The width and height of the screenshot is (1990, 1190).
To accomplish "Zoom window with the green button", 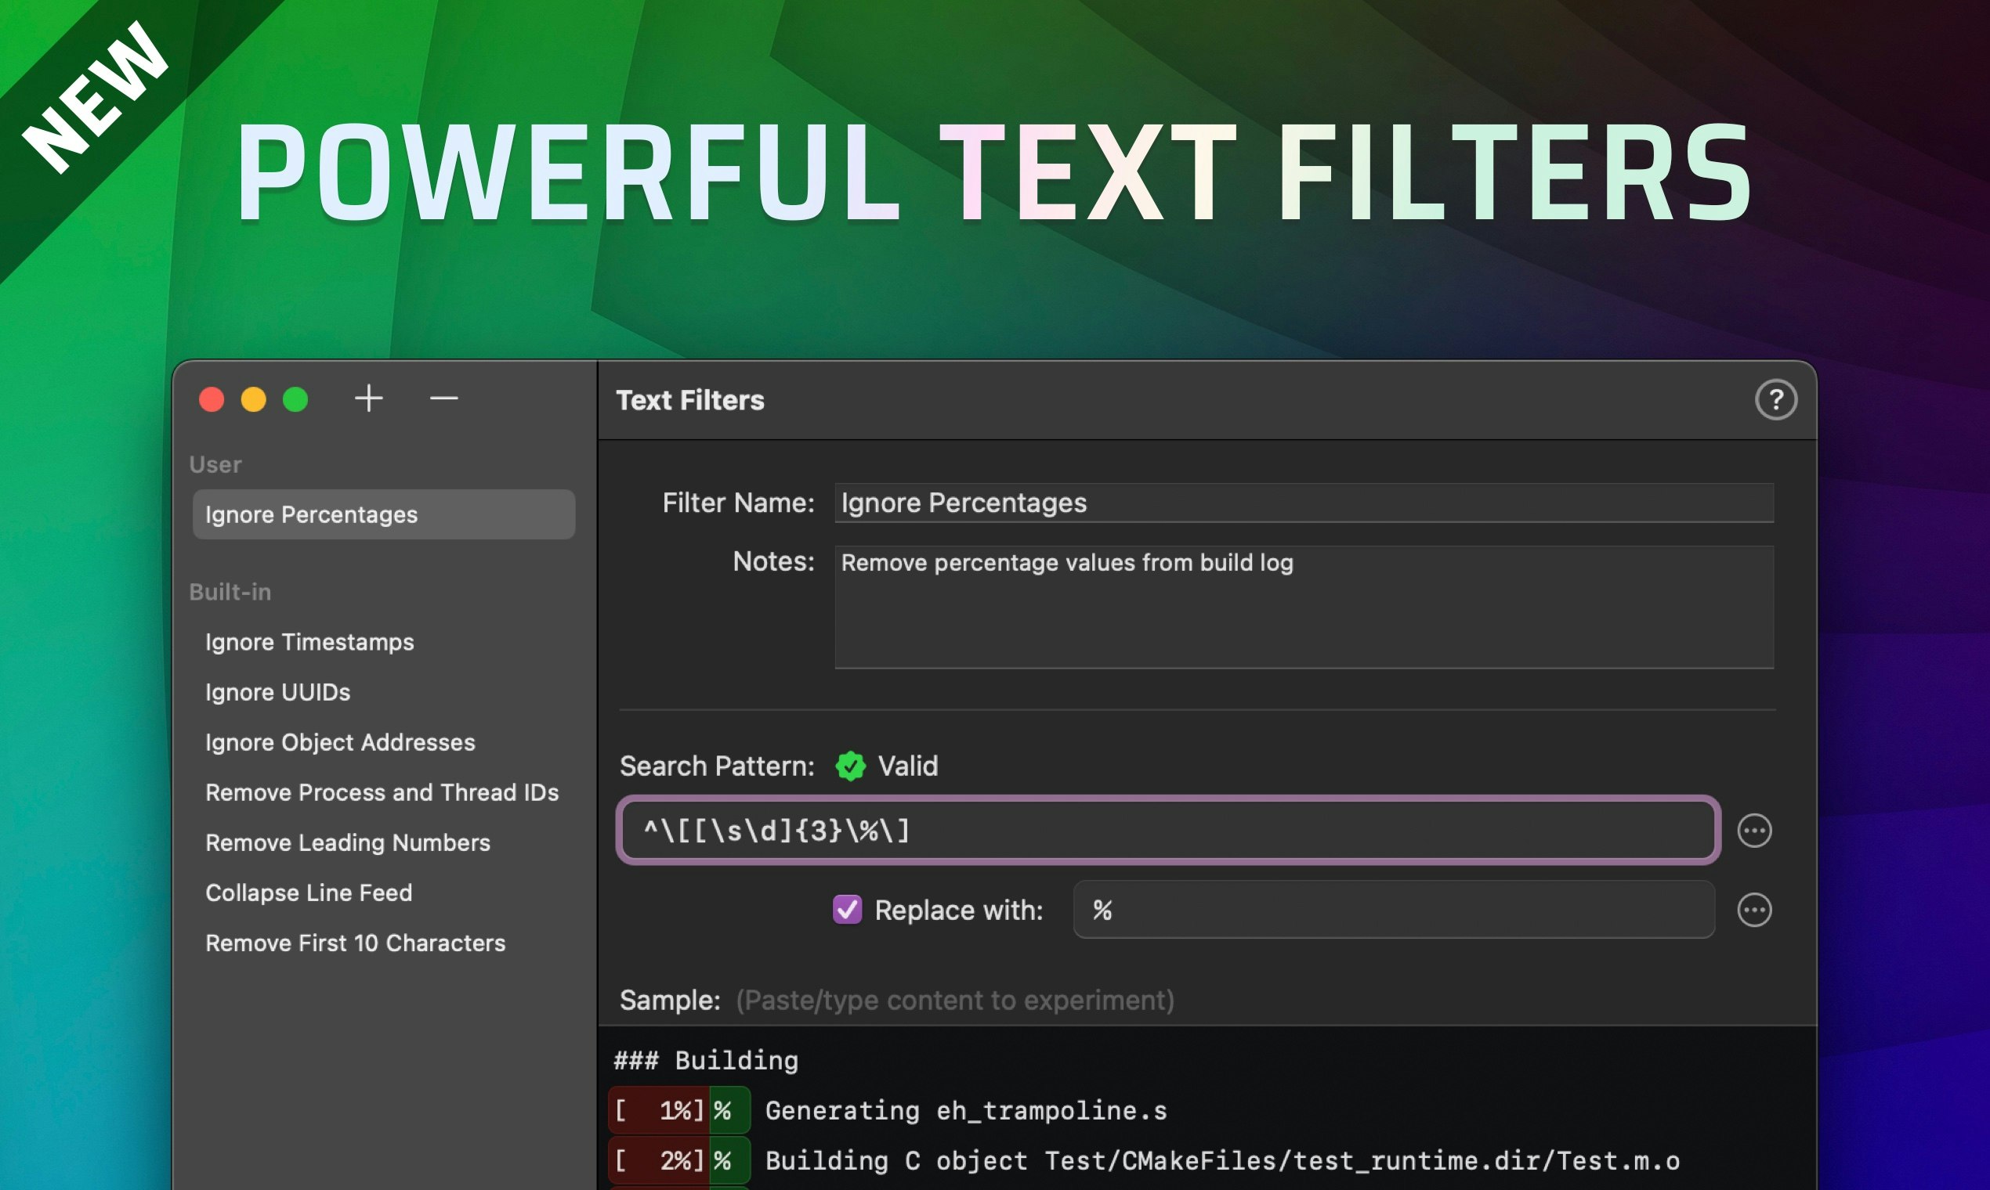I will (295, 399).
